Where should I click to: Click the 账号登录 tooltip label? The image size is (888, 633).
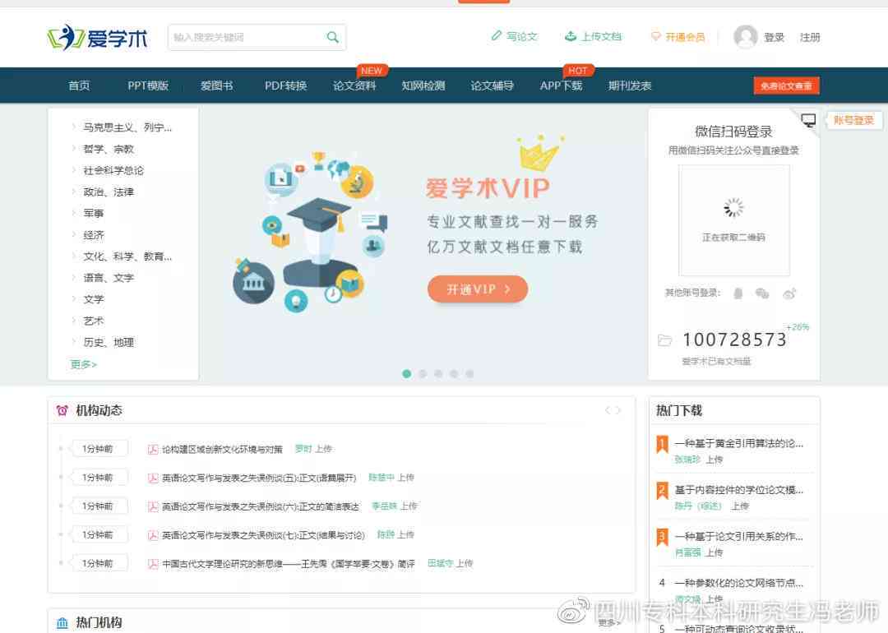(x=854, y=120)
